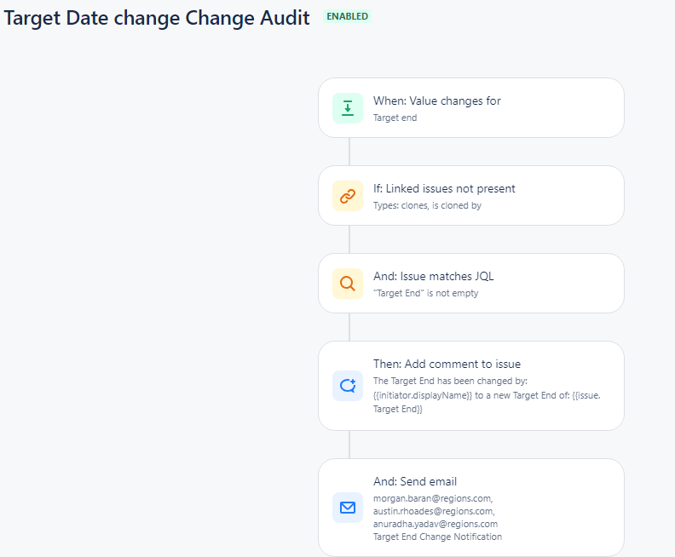Select the orange chain-link condition icon
The height and width of the screenshot is (557, 675).
point(348,196)
